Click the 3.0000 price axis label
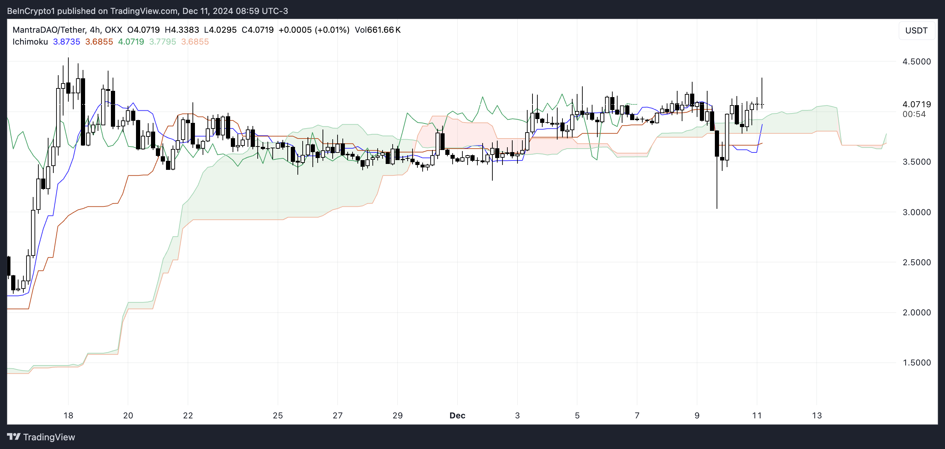The image size is (945, 449). [916, 212]
